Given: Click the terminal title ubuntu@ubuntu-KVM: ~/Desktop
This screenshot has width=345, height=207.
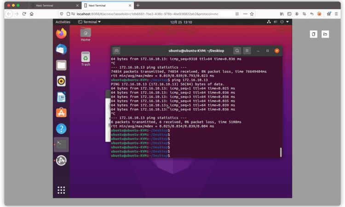Looking at the screenshot, I should pyautogui.click(x=196, y=51).
